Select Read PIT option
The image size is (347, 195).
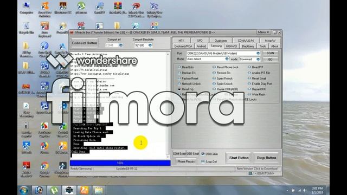coord(255,67)
